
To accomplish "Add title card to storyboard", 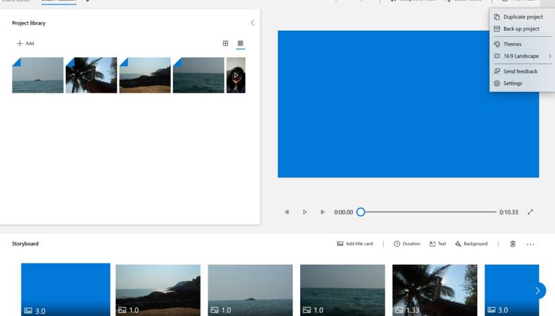I will 355,243.
